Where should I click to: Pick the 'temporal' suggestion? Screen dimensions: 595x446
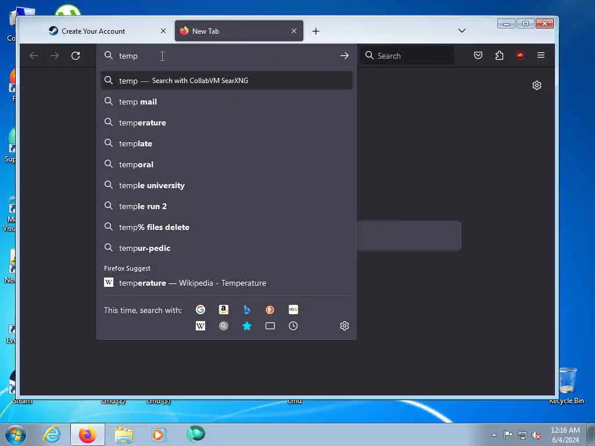[226, 164]
